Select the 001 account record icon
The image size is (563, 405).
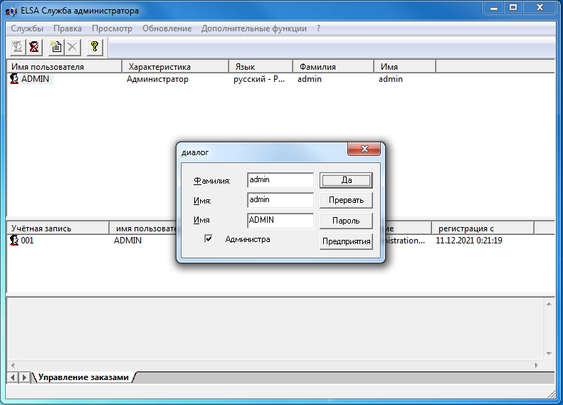tap(14, 240)
